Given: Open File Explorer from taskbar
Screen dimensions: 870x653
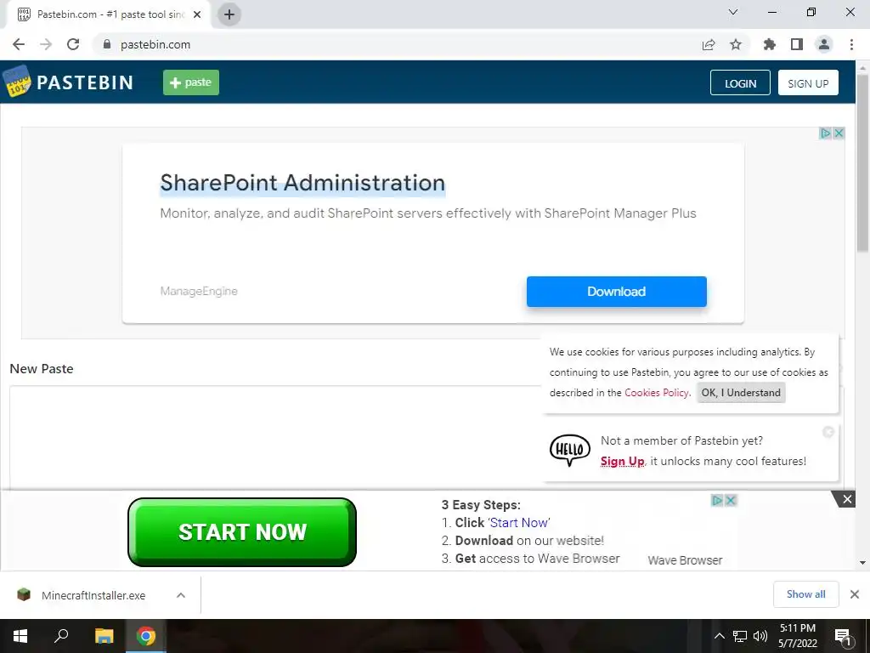Looking at the screenshot, I should coord(104,636).
